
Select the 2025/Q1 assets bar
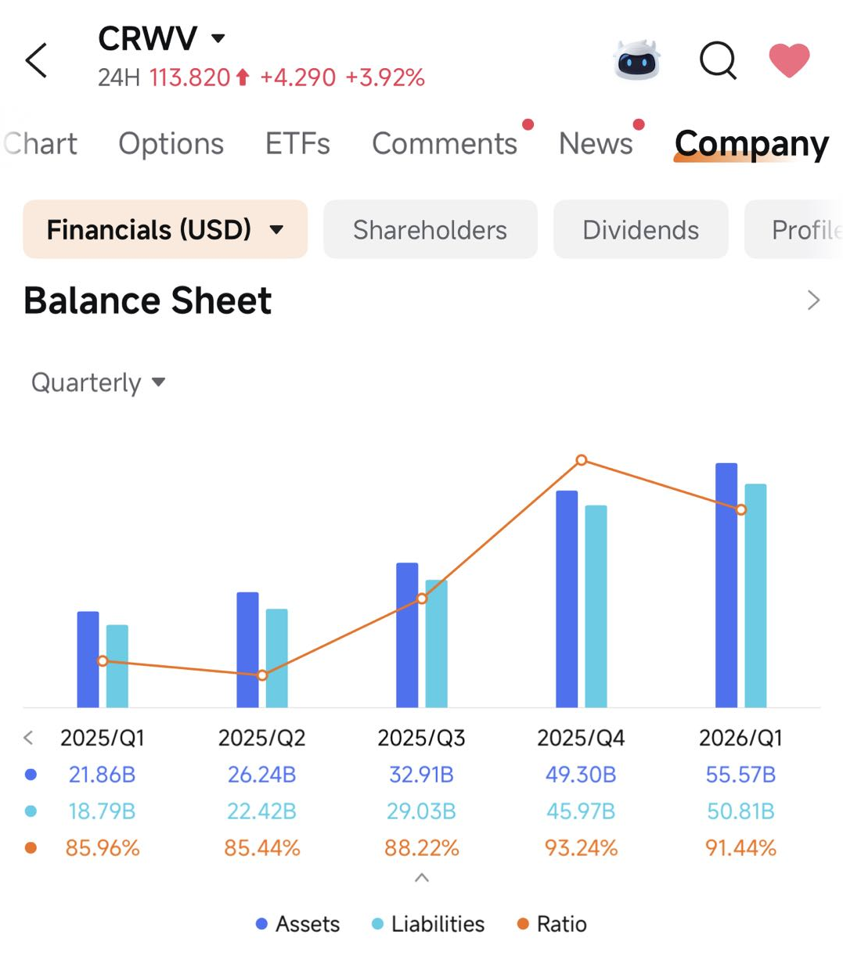(x=88, y=660)
